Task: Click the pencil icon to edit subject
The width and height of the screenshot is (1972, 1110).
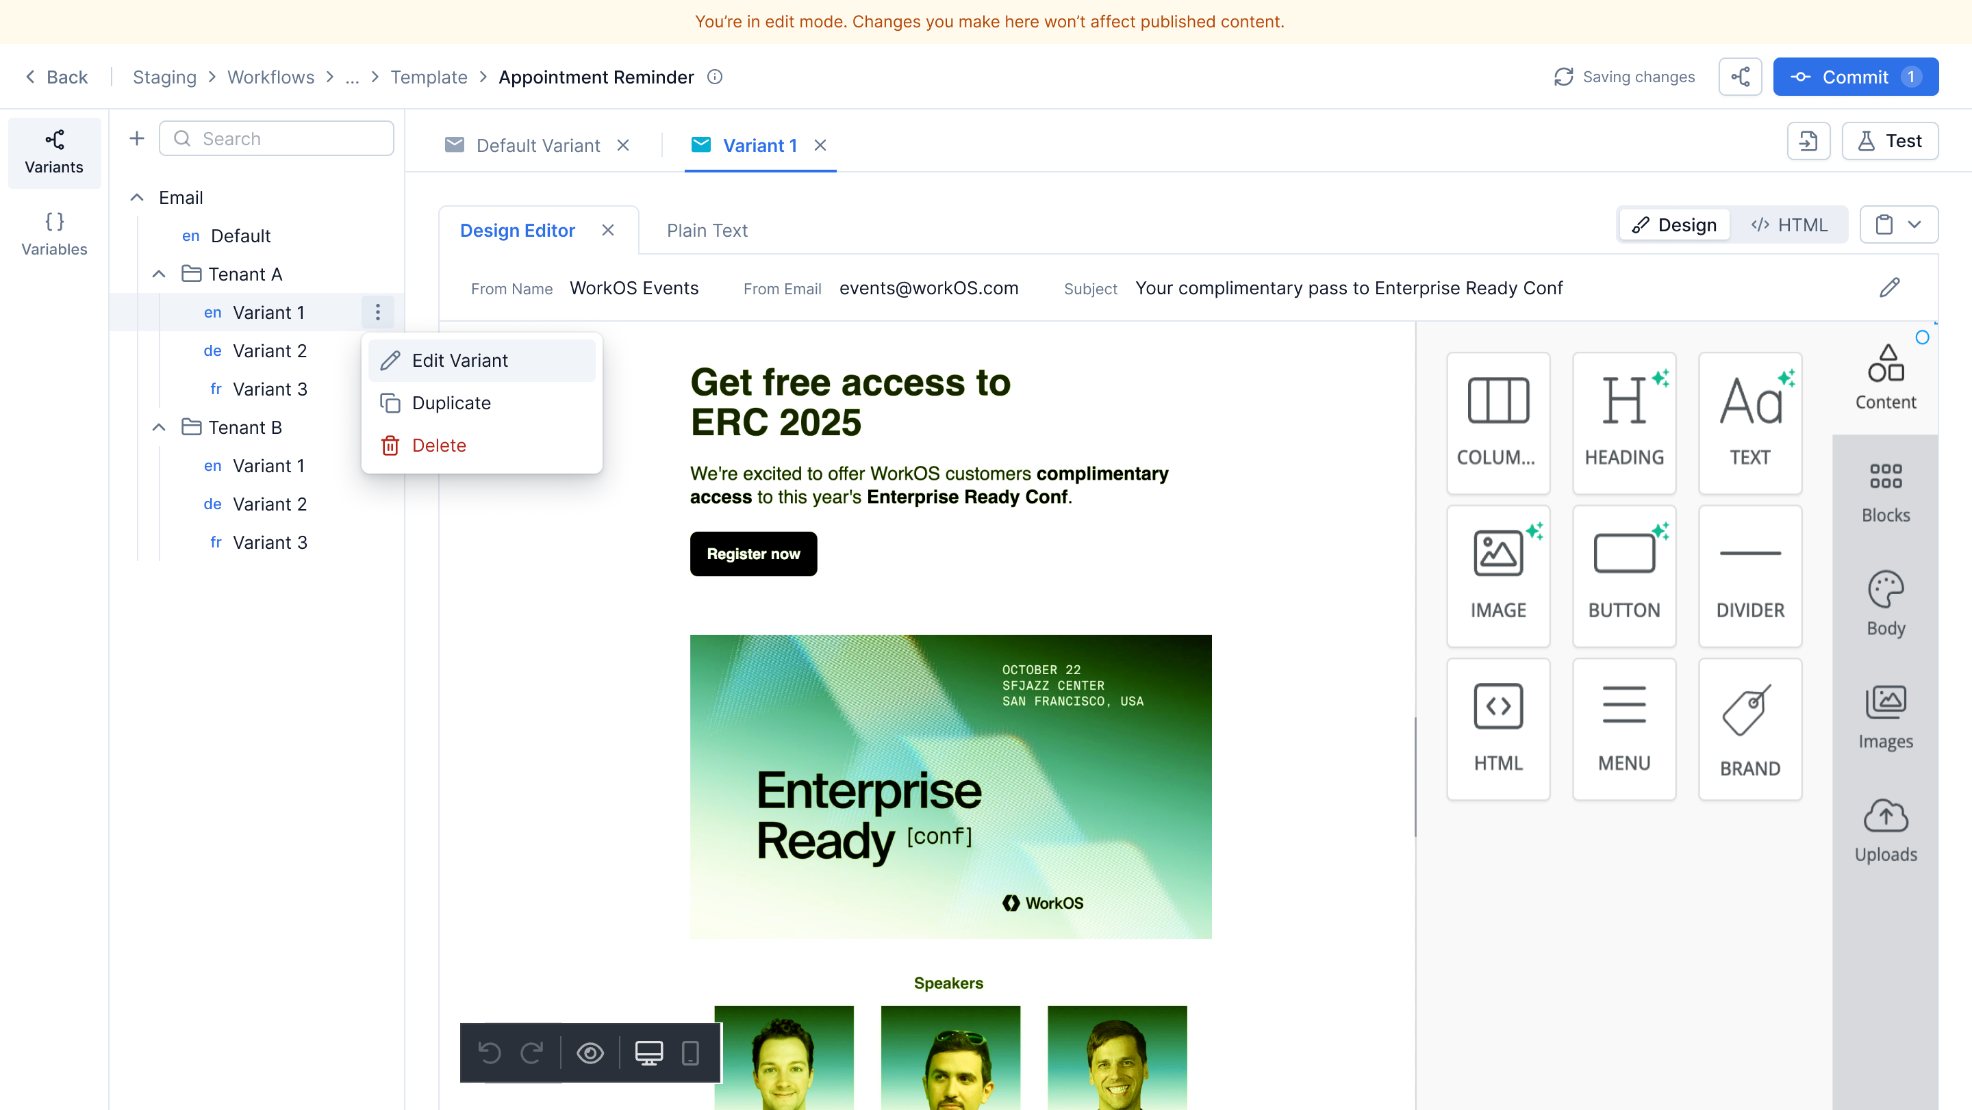Action: pyautogui.click(x=1888, y=287)
